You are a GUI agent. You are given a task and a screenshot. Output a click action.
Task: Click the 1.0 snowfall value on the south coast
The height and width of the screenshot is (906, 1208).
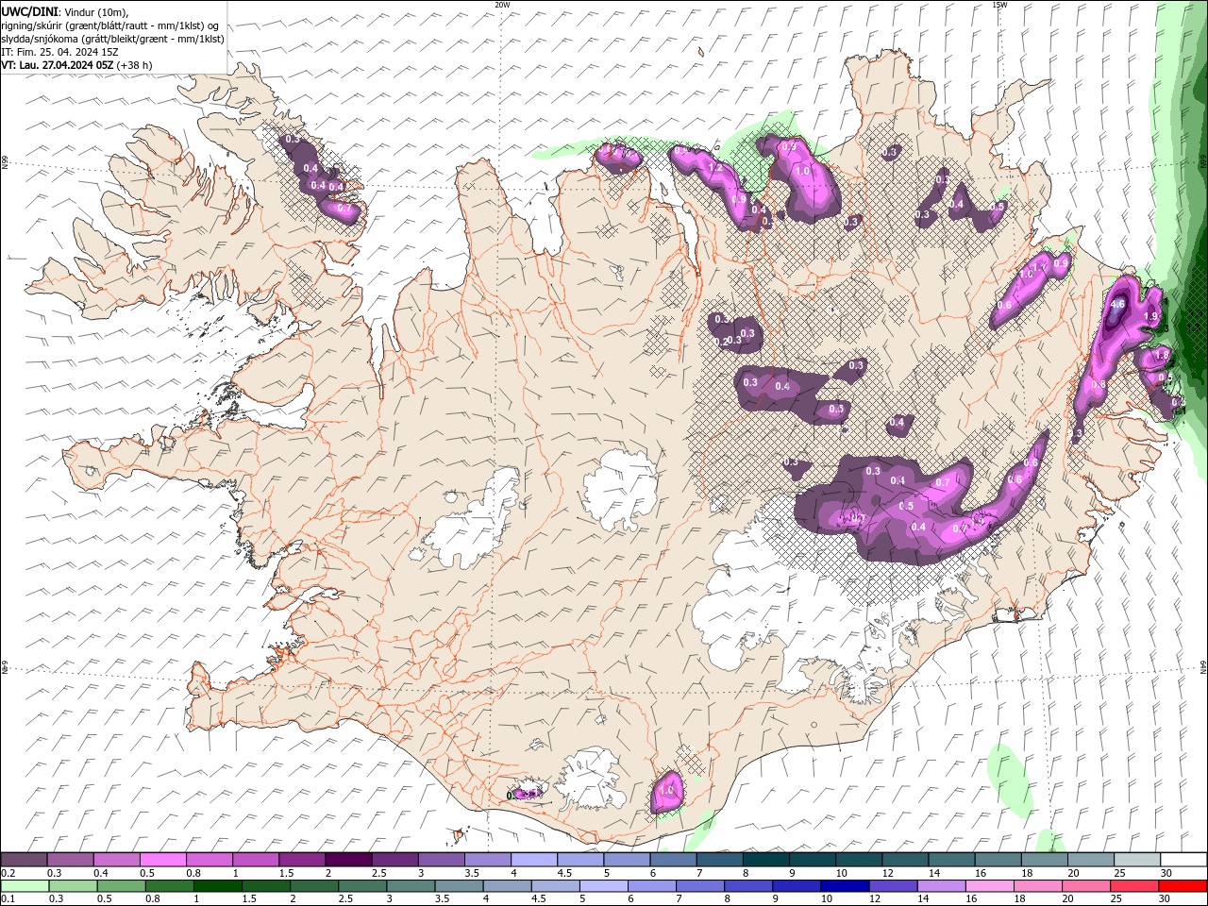tap(667, 790)
